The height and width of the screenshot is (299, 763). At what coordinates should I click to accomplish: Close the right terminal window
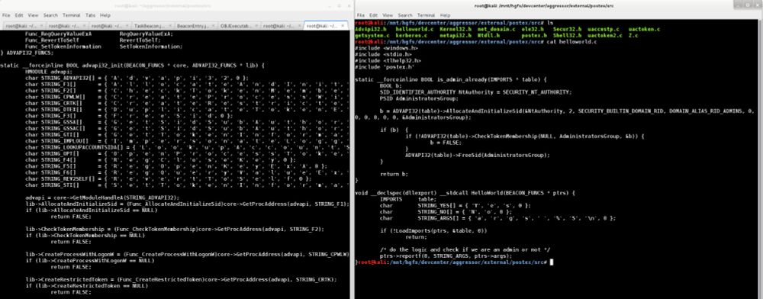(757, 5)
